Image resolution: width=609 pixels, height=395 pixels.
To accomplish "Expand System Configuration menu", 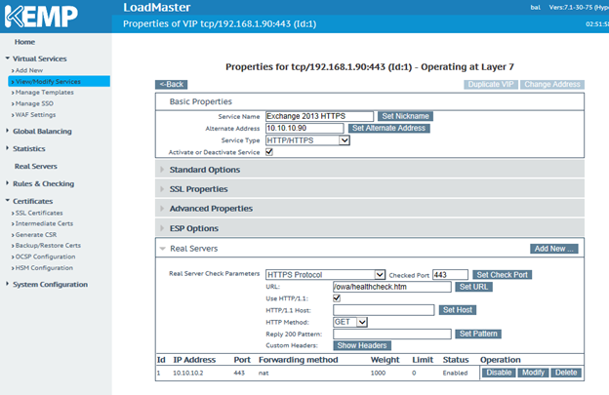I will click(50, 285).
